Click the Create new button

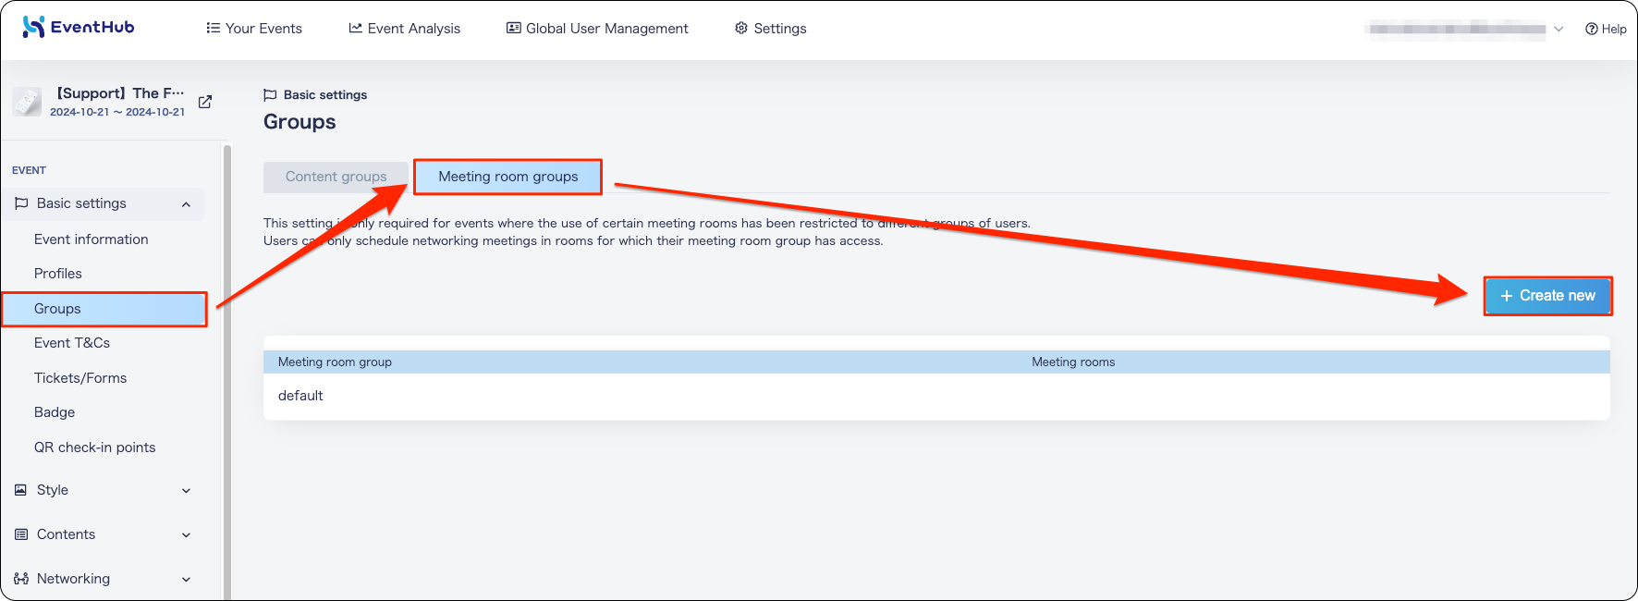(1548, 296)
